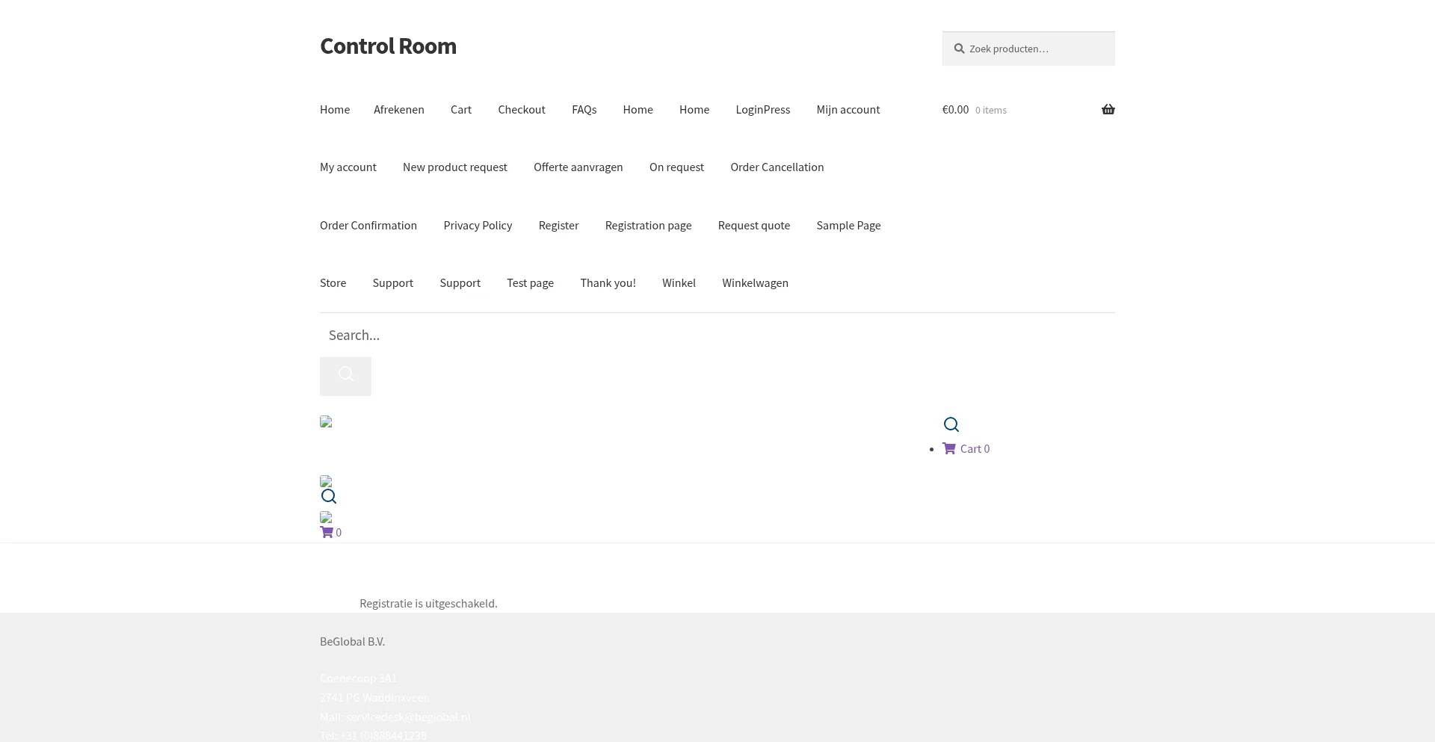
Task: Open the Privacy Policy page
Action: 478,225
